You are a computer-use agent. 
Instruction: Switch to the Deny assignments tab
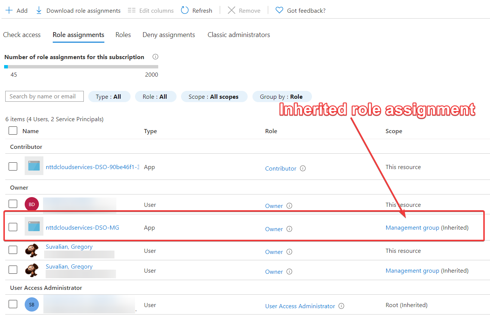(168, 34)
